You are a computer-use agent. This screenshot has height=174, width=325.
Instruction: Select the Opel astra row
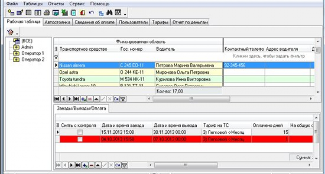[87, 72]
